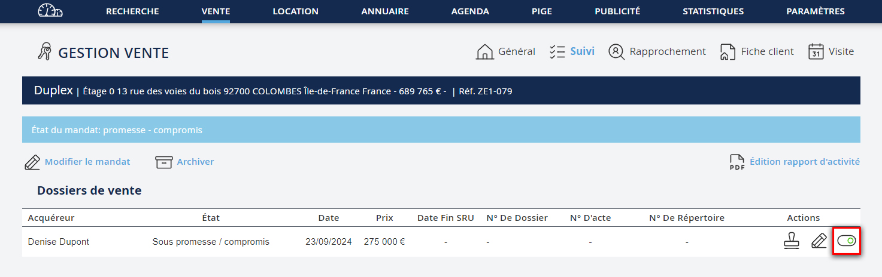Click the dashboard gauge logo icon
This screenshot has height=277, width=882.
point(50,11)
